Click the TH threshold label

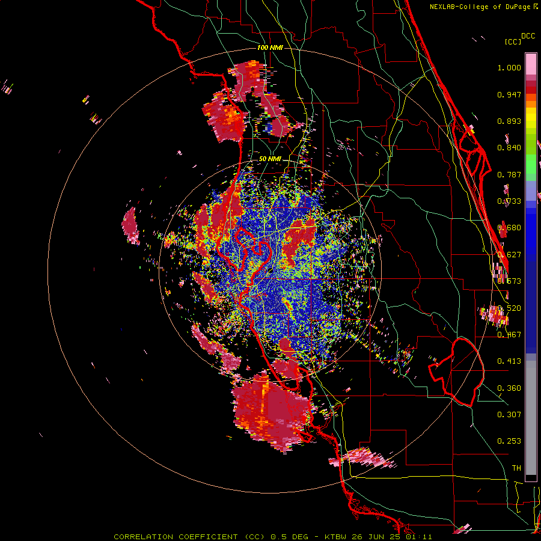[516, 468]
